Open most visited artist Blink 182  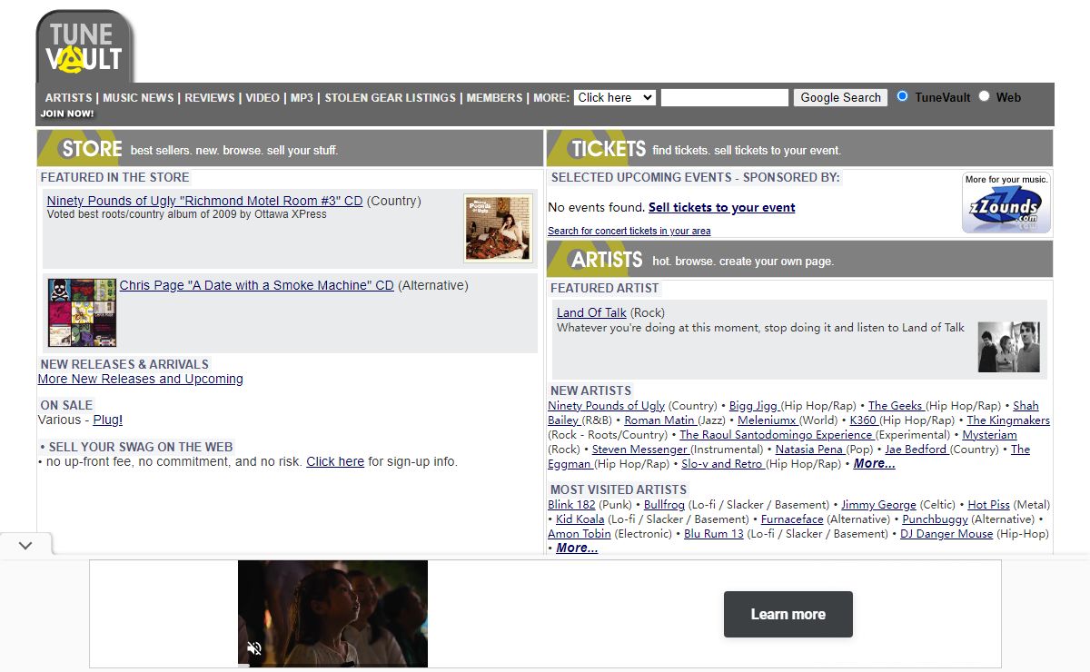click(571, 505)
